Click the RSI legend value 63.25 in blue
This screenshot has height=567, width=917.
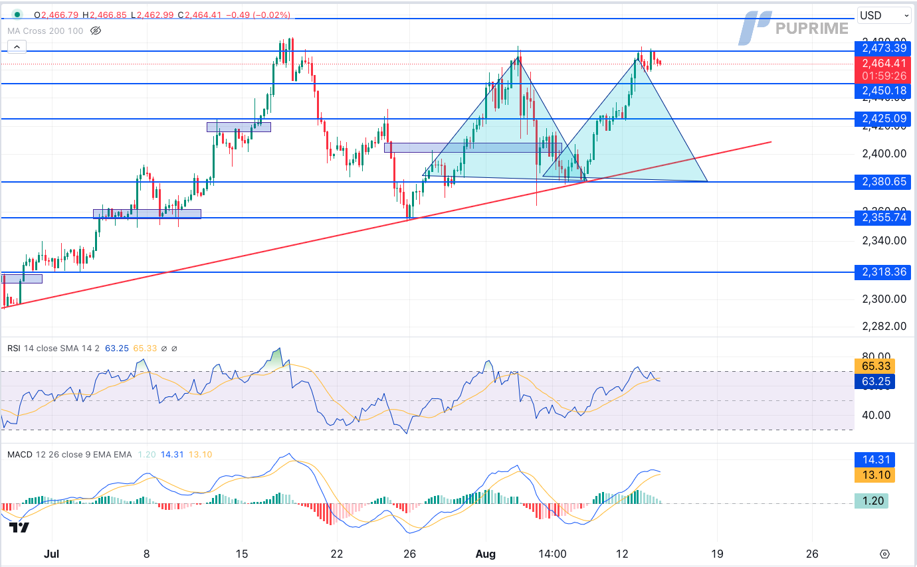(x=116, y=348)
